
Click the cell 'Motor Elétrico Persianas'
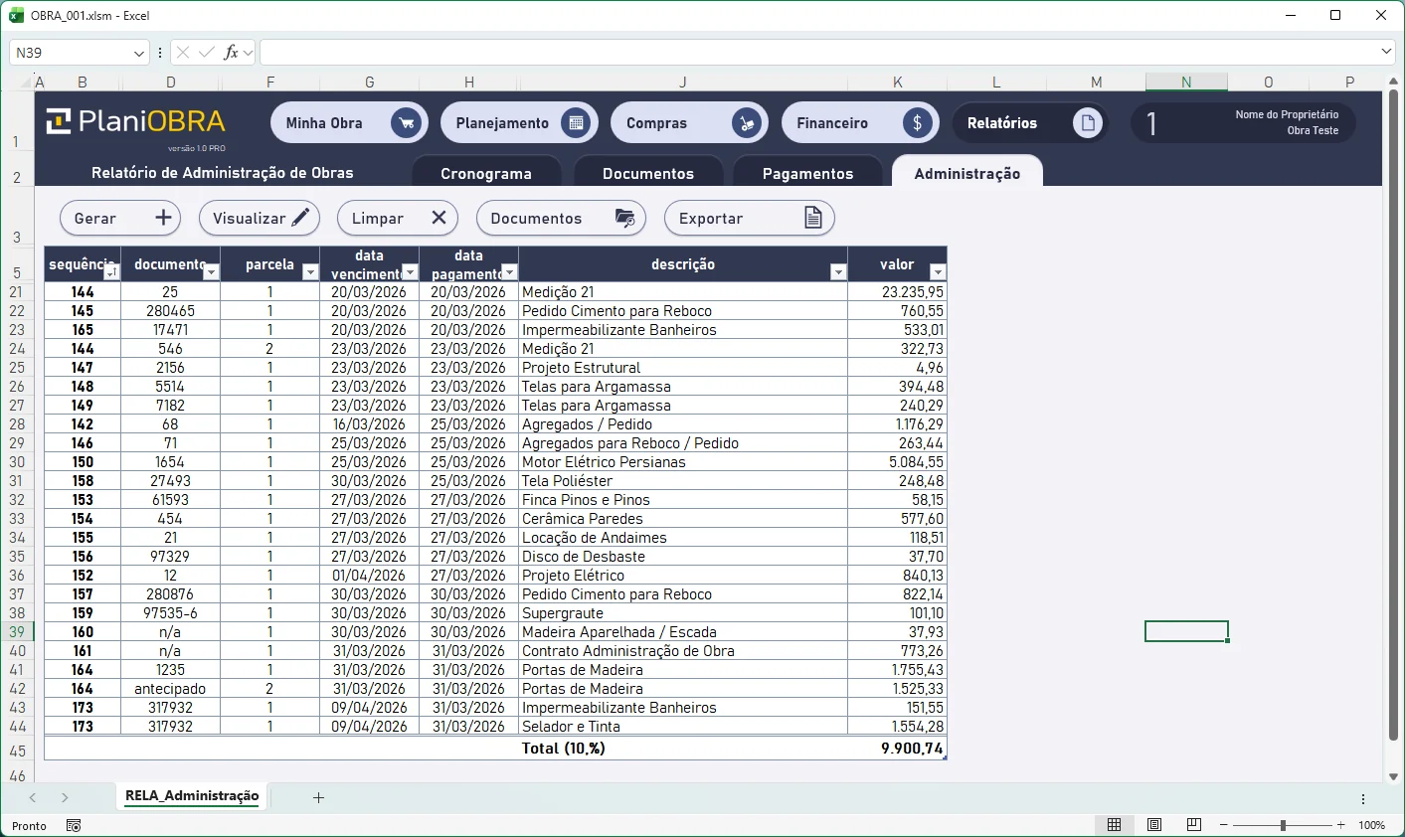coord(683,462)
